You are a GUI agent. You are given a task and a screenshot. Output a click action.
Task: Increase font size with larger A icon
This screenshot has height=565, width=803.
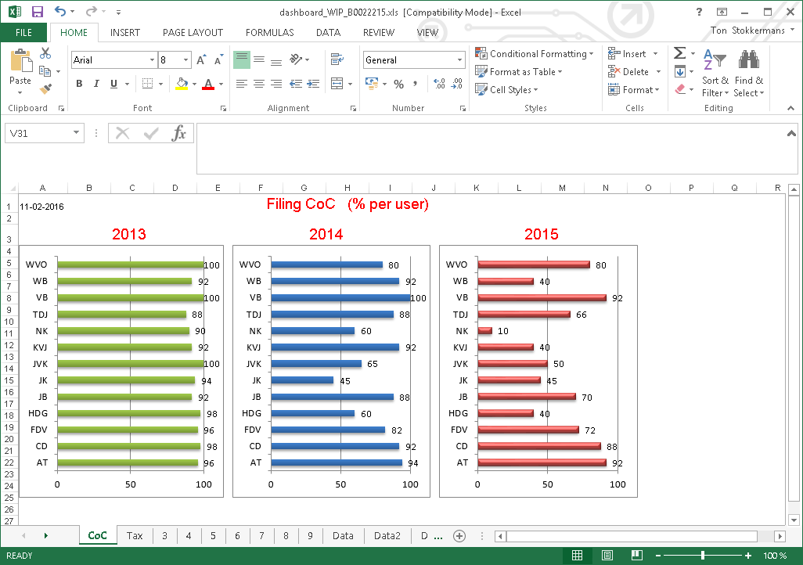201,60
